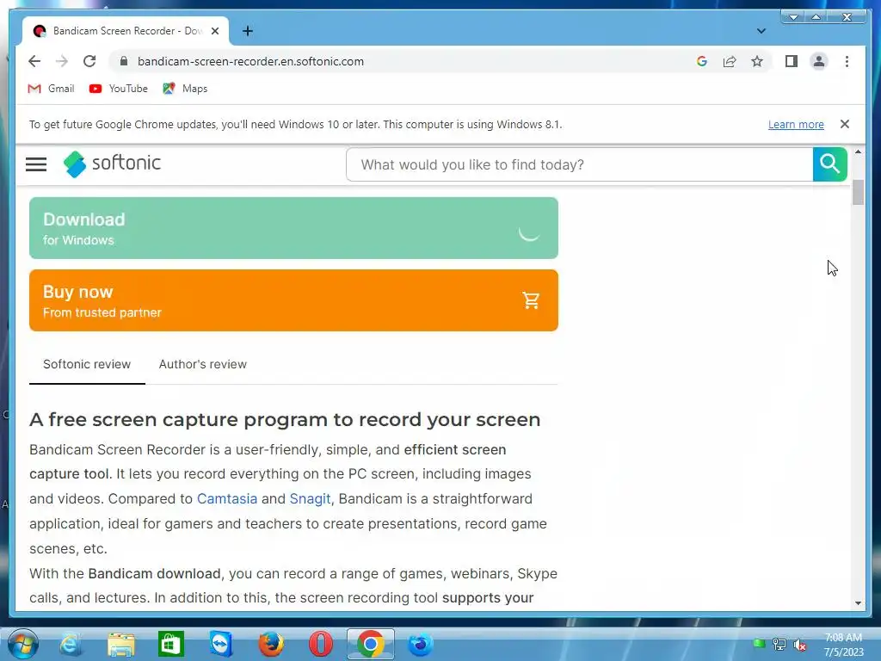The width and height of the screenshot is (881, 661).
Task: Click Download for Windows button
Action: pyautogui.click(x=293, y=228)
